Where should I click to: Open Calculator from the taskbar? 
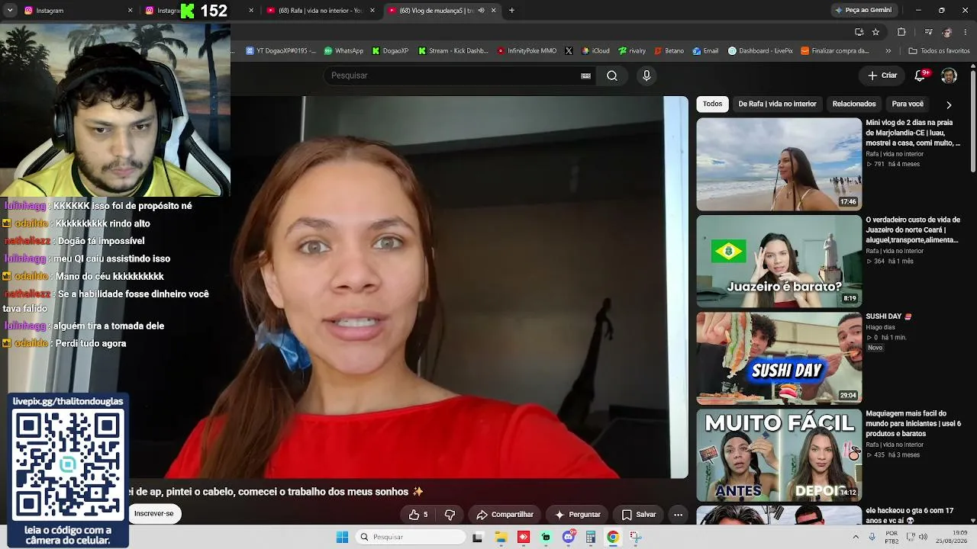[x=590, y=537]
